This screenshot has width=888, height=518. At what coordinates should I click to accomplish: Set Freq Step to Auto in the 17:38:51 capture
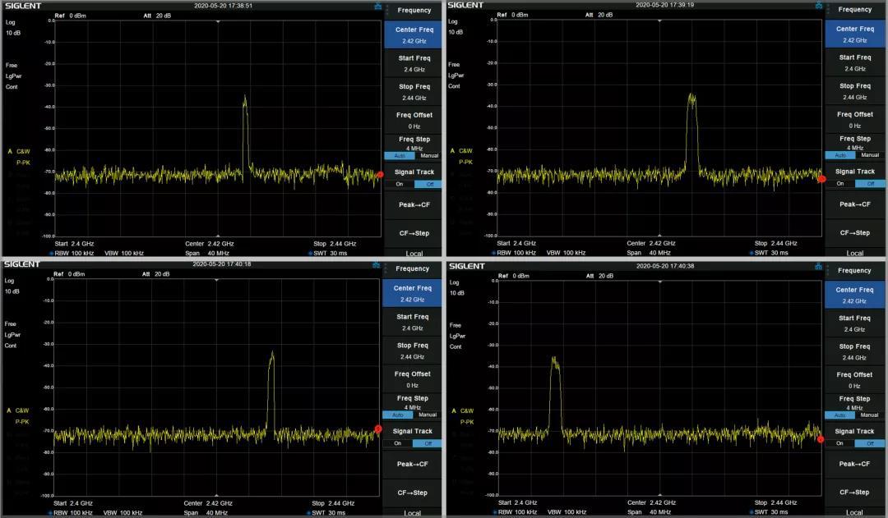(x=400, y=155)
